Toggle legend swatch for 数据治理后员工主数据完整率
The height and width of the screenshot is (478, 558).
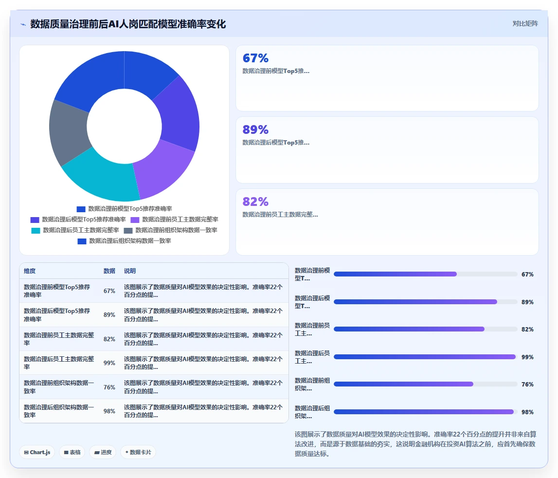click(36, 230)
